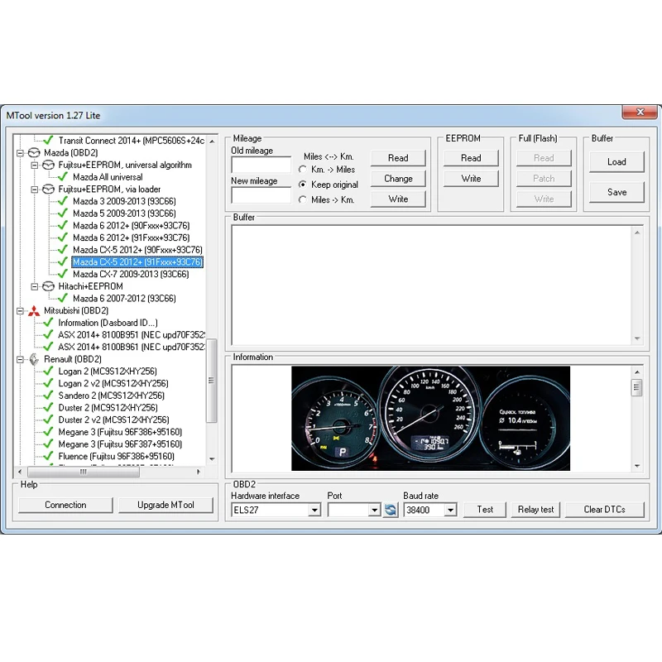Open the Port dropdown

[374, 510]
